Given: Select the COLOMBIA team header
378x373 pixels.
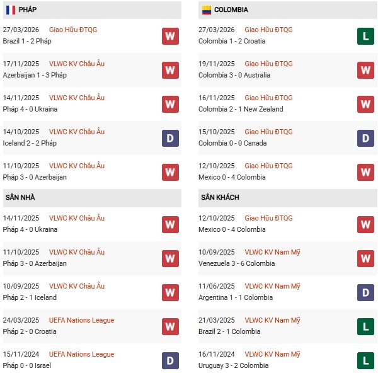Looking at the screenshot, I should (231, 10).
